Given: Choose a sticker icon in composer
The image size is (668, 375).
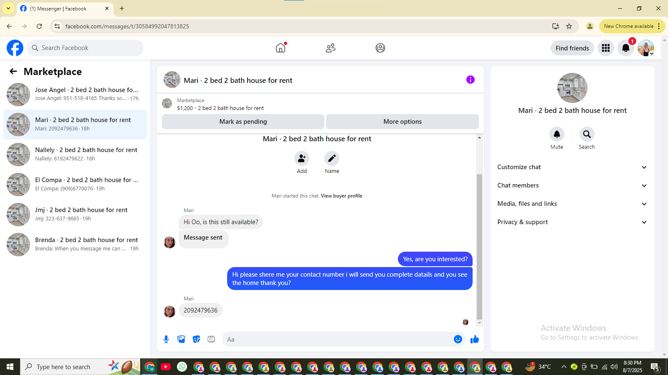Looking at the screenshot, I should coord(196,339).
